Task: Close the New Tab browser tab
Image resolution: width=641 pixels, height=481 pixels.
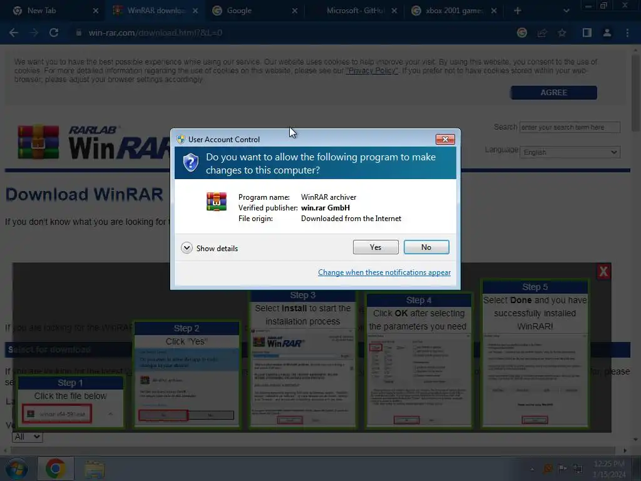Action: (96, 11)
